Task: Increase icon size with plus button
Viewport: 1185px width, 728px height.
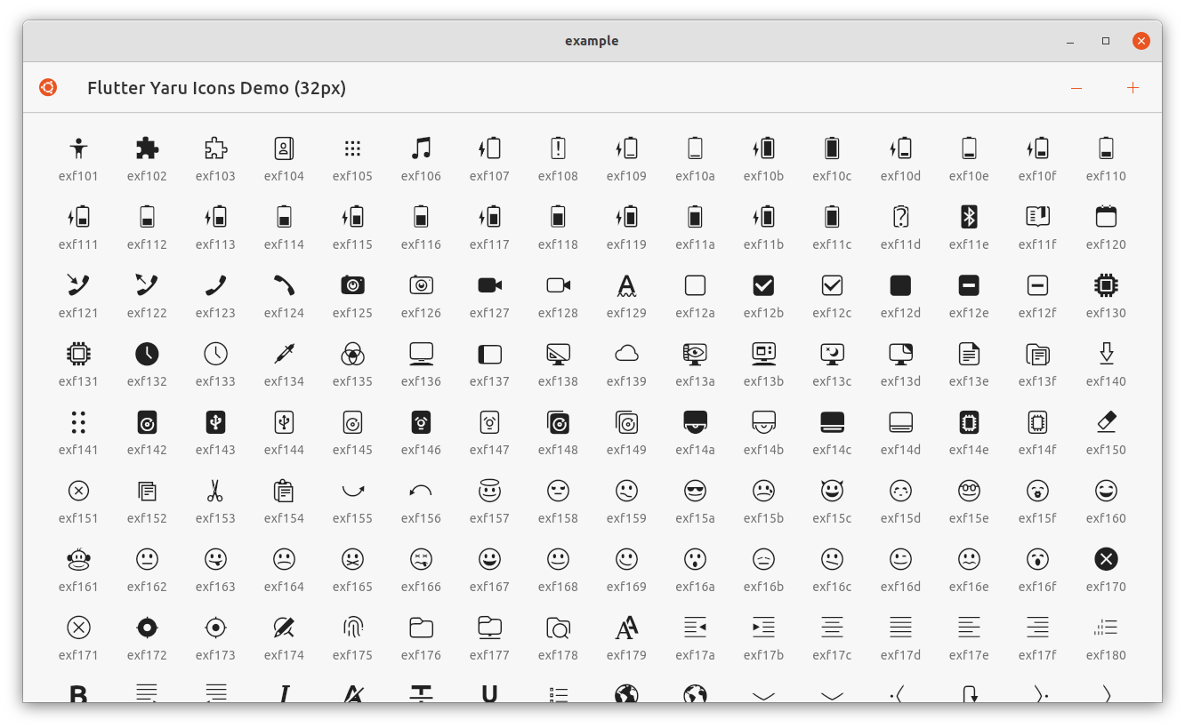Action: point(1133,88)
